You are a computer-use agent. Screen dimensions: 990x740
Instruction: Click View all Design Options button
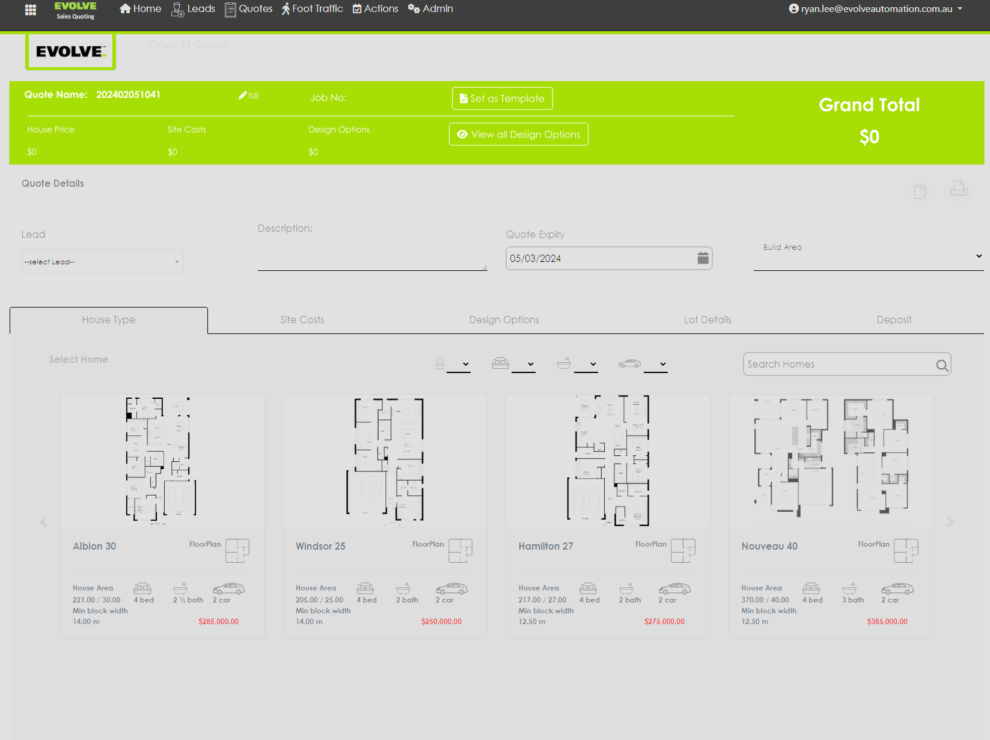point(518,135)
